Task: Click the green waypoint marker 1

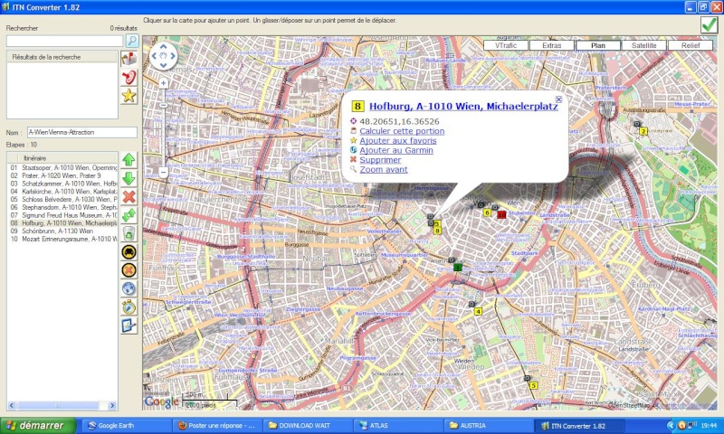Action: point(457,267)
